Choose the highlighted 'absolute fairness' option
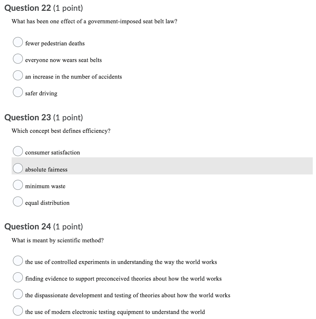The height and width of the screenshot is (319, 316). 18,168
